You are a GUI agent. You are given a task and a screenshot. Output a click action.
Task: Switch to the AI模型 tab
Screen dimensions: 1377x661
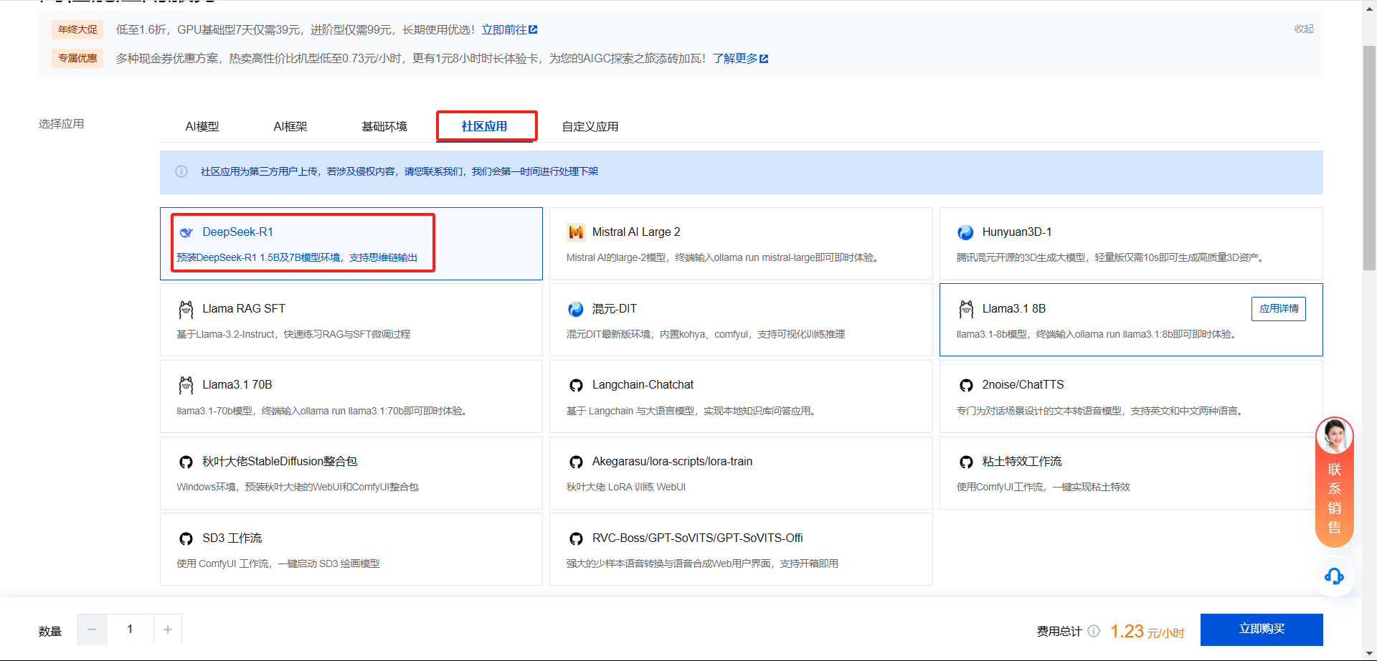pos(202,127)
